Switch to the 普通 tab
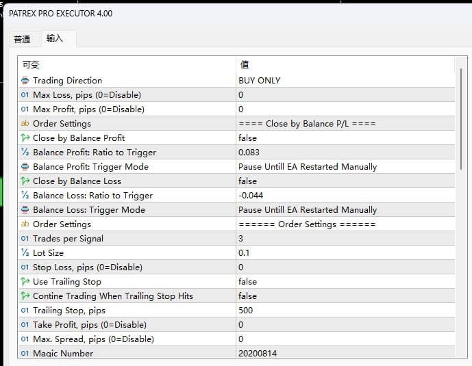472x366 pixels. click(22, 39)
